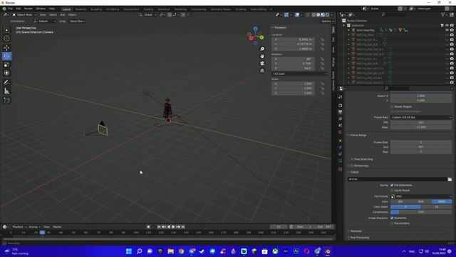Click output path text field
Image resolution: width=456 pixels, height=257 pixels.
[397, 179]
